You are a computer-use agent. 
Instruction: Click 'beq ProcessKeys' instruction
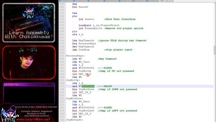(x=84, y=44)
